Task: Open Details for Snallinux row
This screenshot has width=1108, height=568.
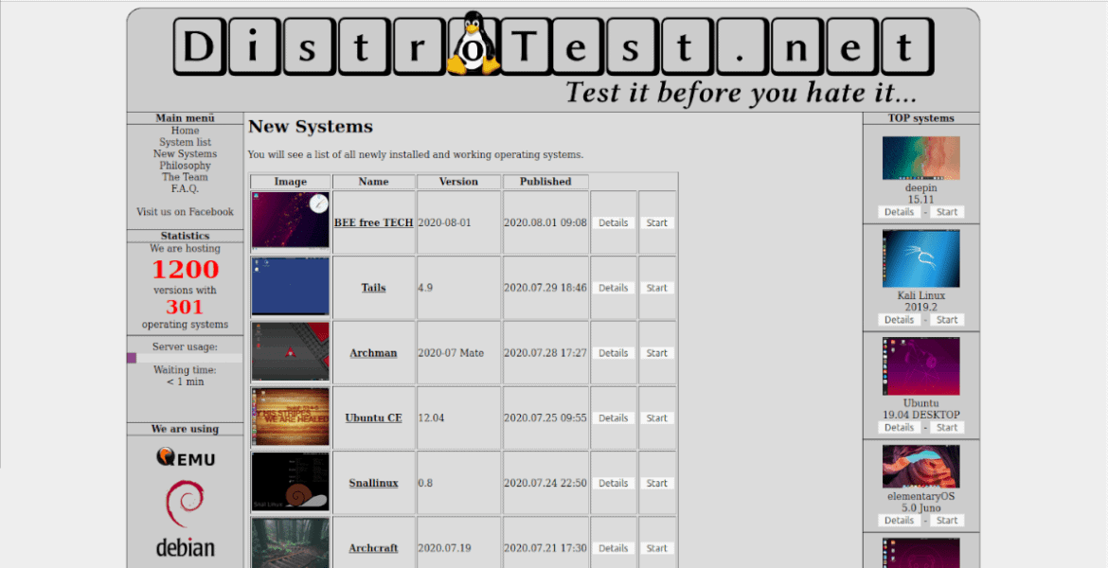Action: click(x=614, y=483)
